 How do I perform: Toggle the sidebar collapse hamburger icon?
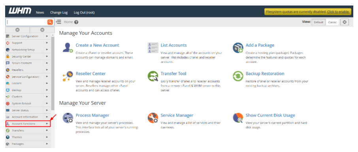click(58, 22)
